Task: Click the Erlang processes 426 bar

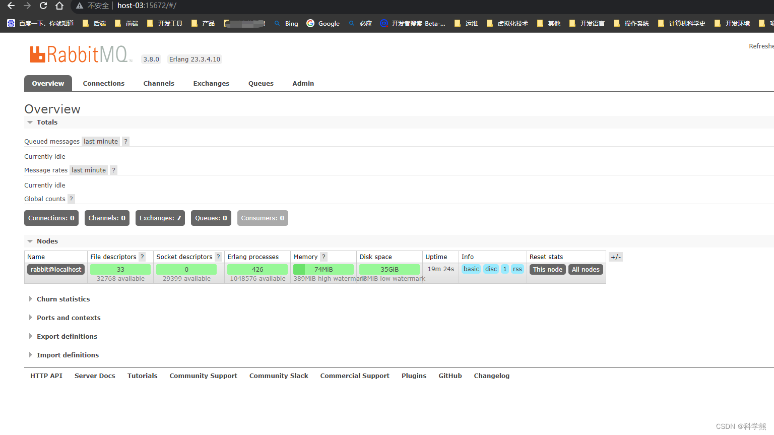Action: tap(257, 269)
